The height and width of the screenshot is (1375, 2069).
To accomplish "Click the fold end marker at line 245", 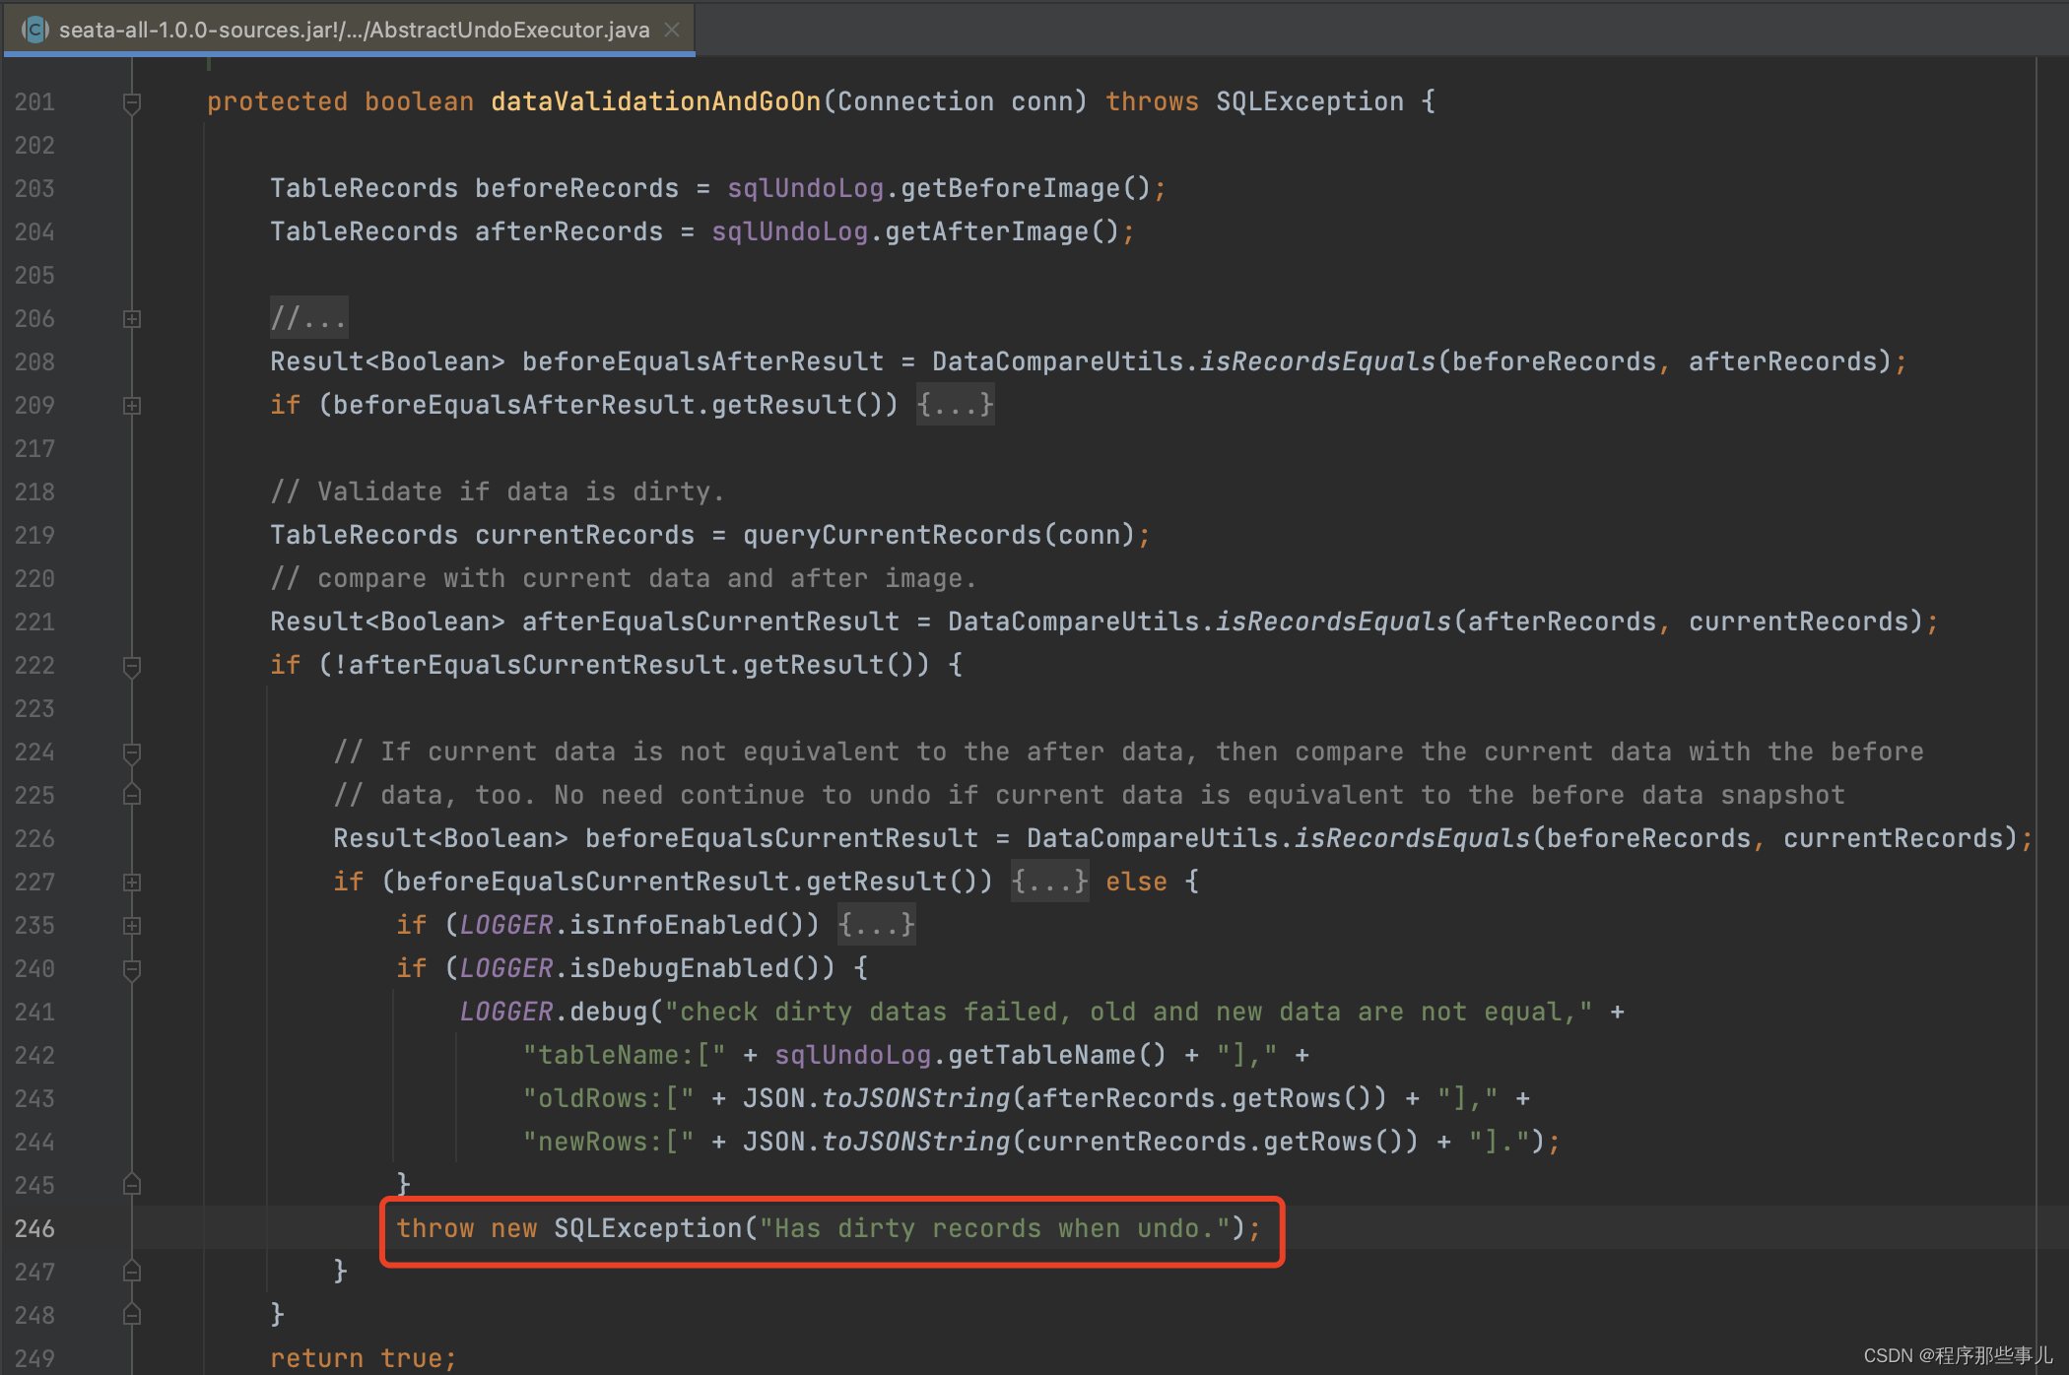I will (131, 1185).
